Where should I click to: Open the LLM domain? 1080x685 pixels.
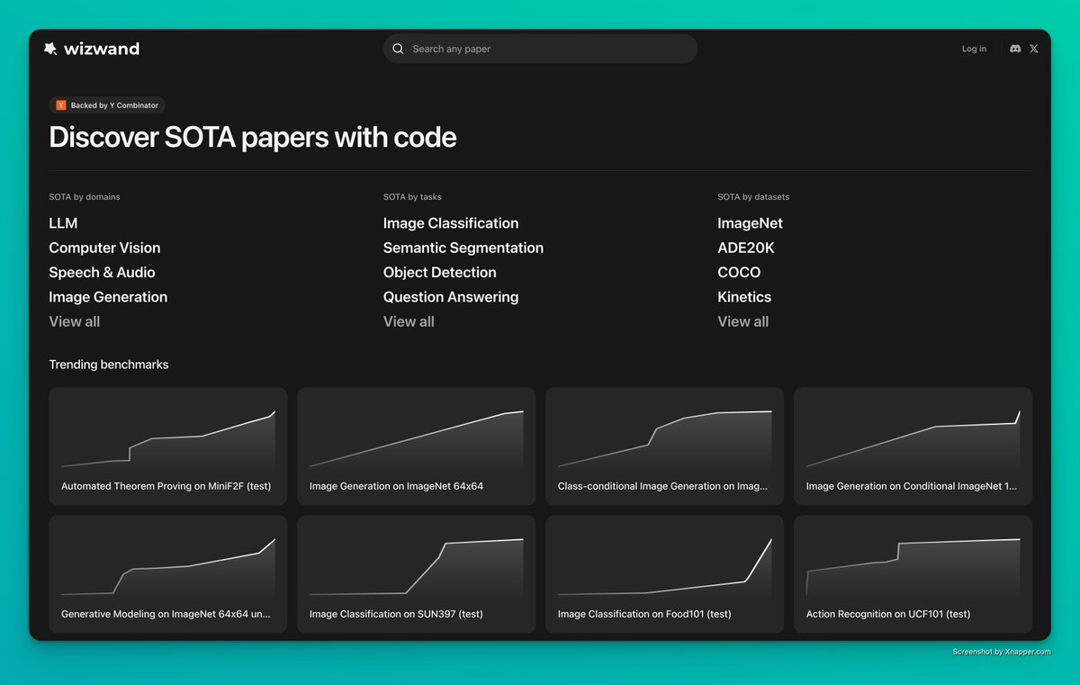point(63,223)
